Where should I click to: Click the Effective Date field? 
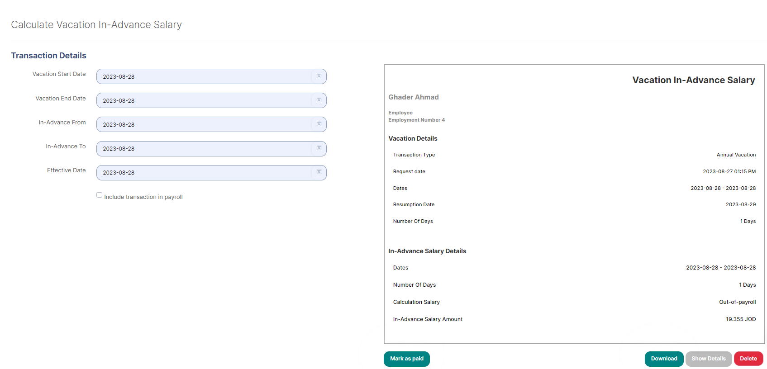(x=211, y=172)
